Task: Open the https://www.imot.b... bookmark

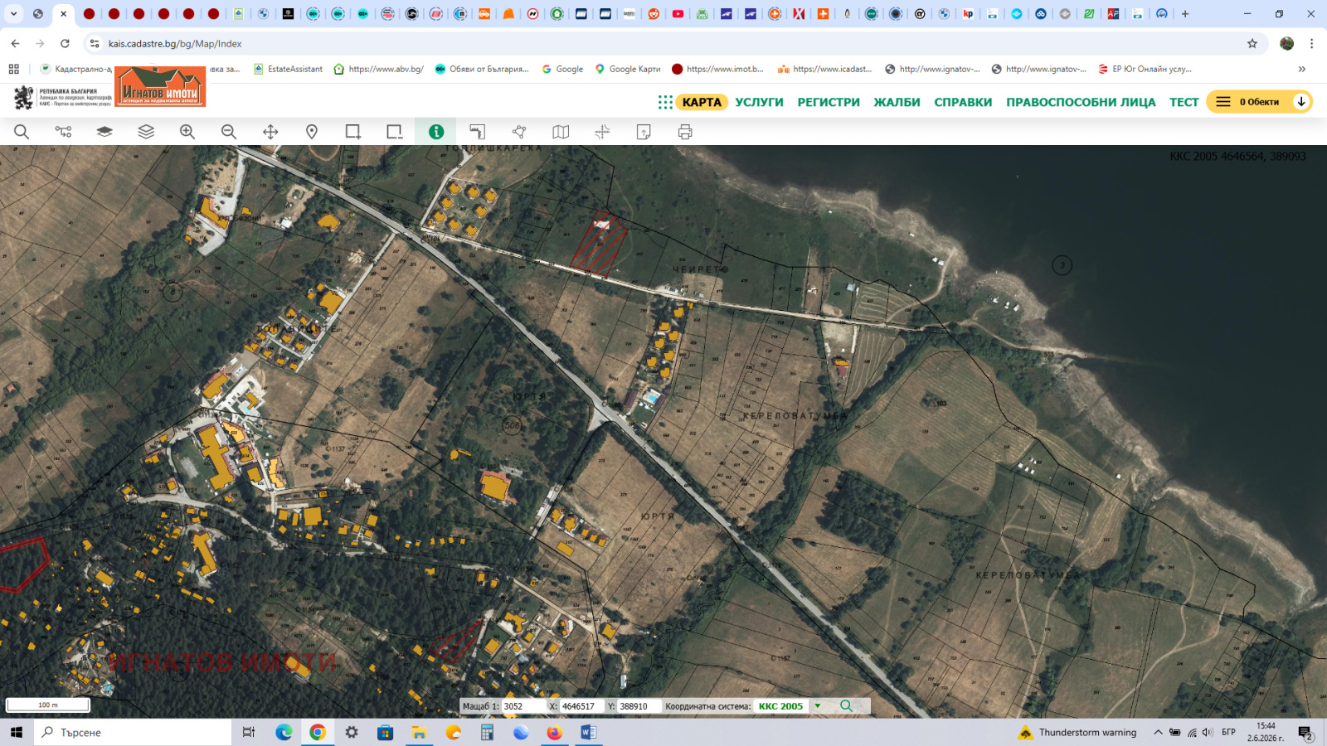Action: 718,69
